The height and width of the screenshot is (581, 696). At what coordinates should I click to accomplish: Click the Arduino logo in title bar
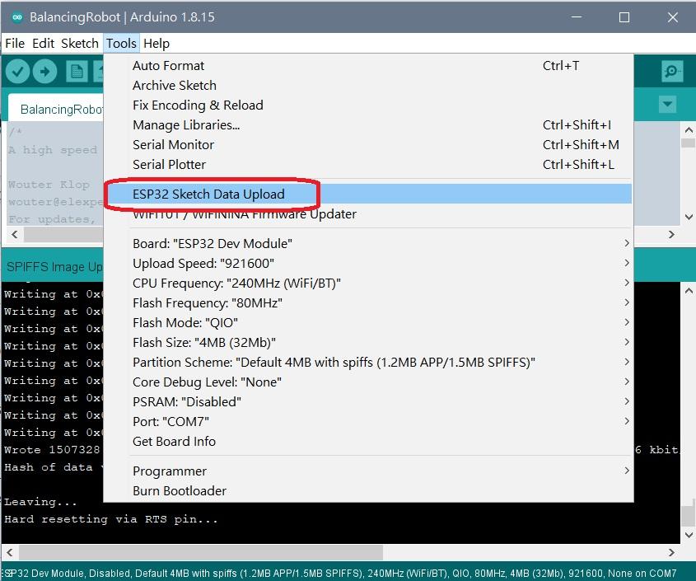click(17, 17)
